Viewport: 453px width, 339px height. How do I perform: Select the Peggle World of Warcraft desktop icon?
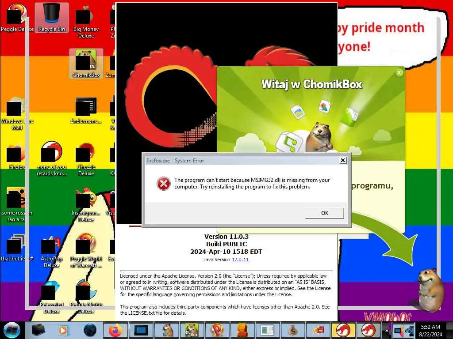pyautogui.click(x=86, y=251)
